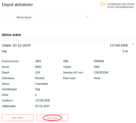Click the ISIN value DK0060
136x123 pixels.
99,61
